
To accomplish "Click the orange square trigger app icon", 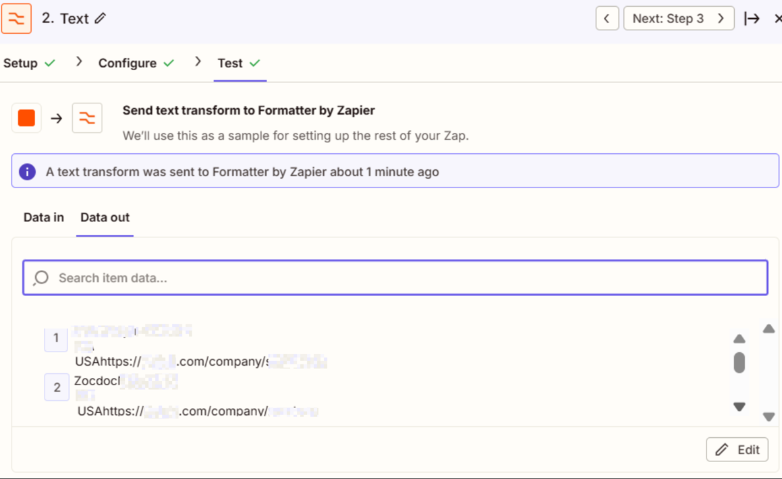I will (x=26, y=118).
